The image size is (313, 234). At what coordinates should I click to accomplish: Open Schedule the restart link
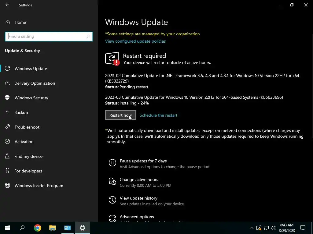[x=159, y=115]
